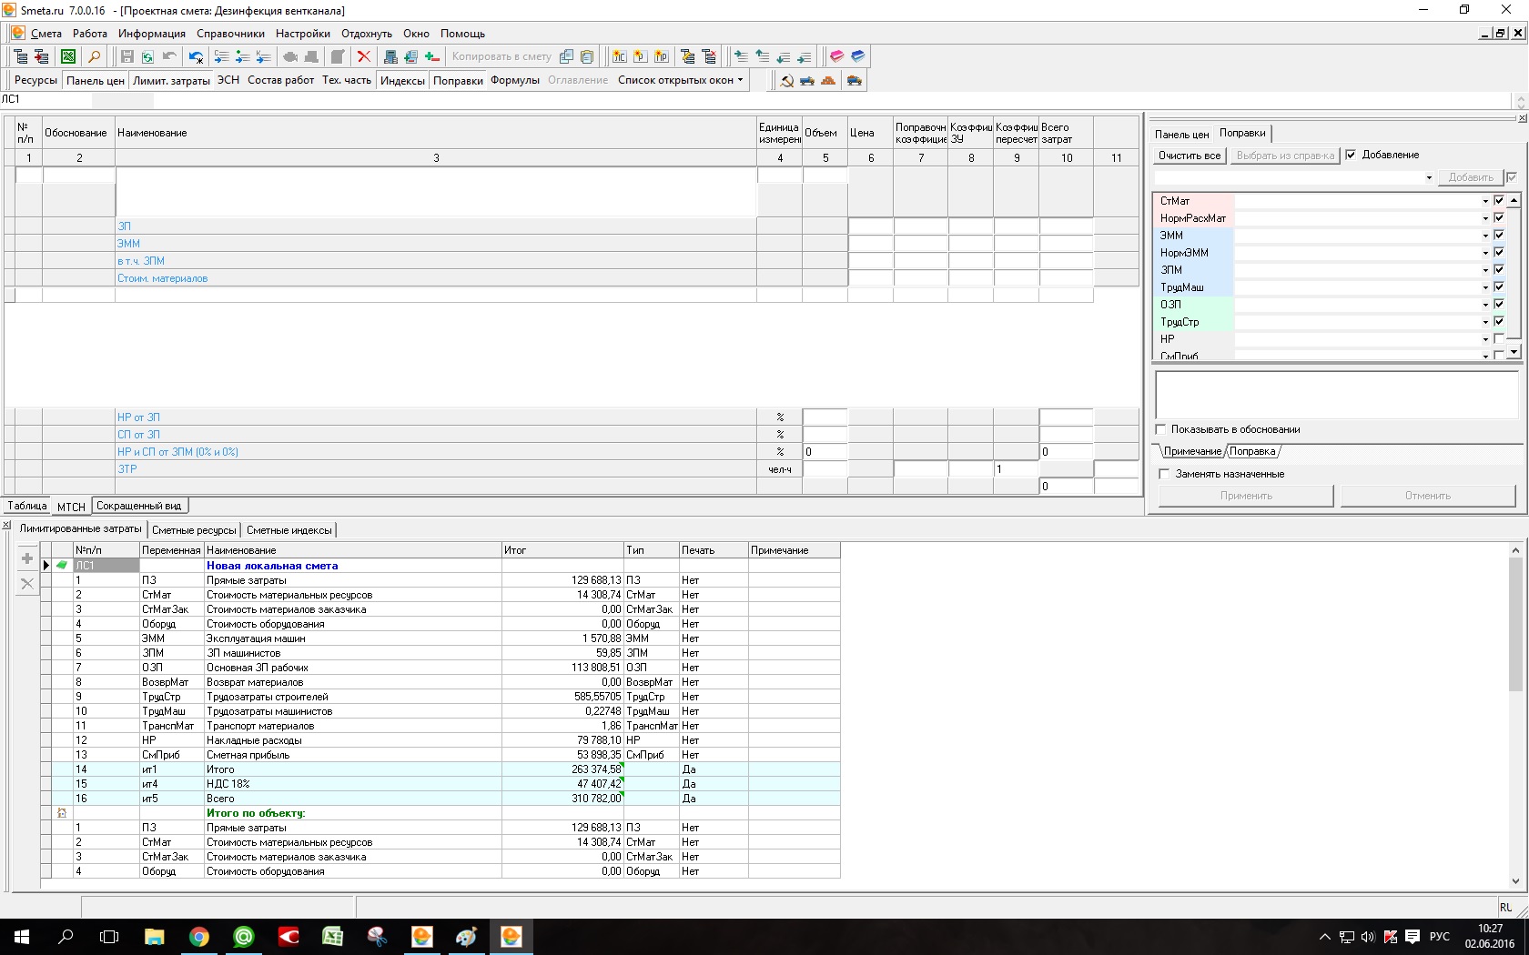Viewport: 1529px width, 955px height.
Task: Open the НормЭММ row dropdown
Action: point(1485,253)
